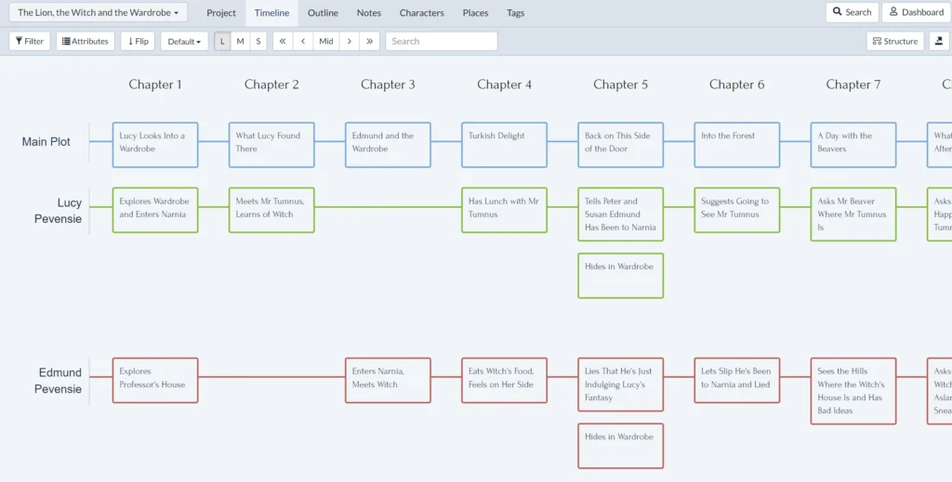Select the Edmund Pevensie line label
Viewport: 952px width, 482px height.
(x=57, y=381)
